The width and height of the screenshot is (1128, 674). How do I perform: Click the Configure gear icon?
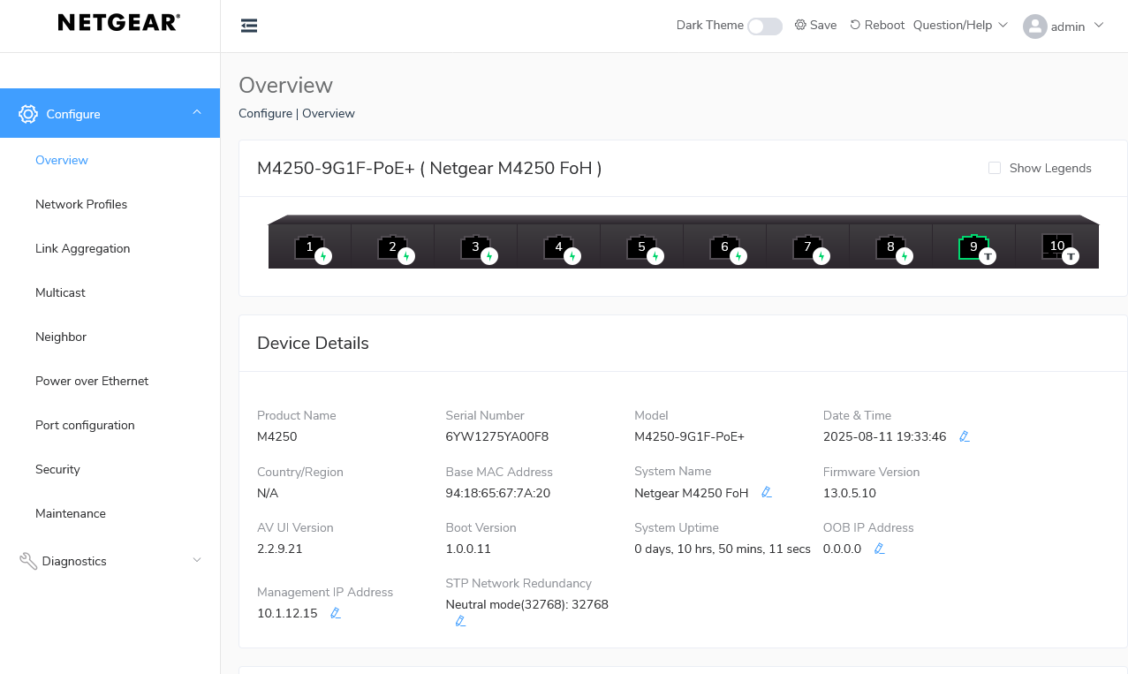[28, 114]
